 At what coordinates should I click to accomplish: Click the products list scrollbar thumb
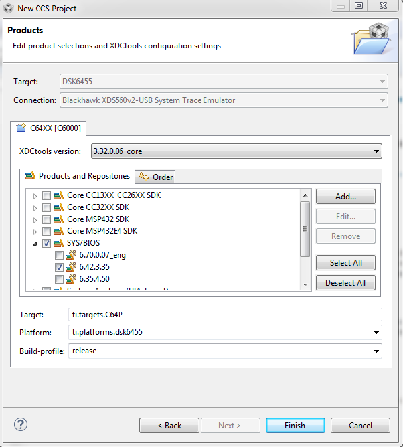(305, 229)
